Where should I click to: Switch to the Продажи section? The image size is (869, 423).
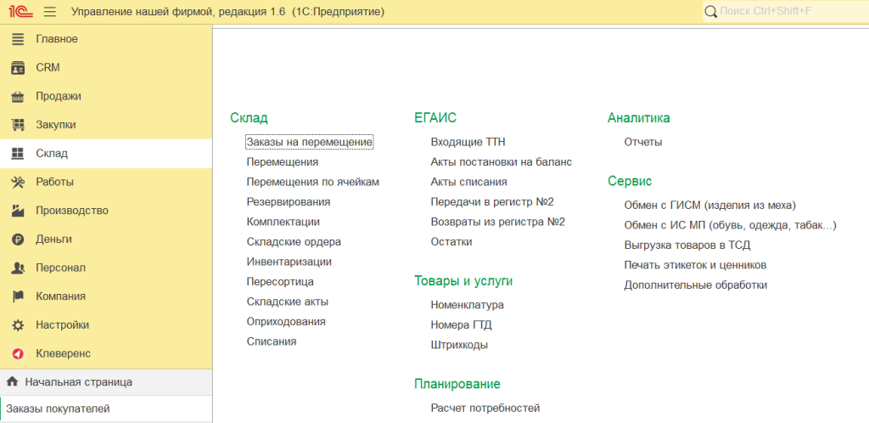tap(106, 97)
